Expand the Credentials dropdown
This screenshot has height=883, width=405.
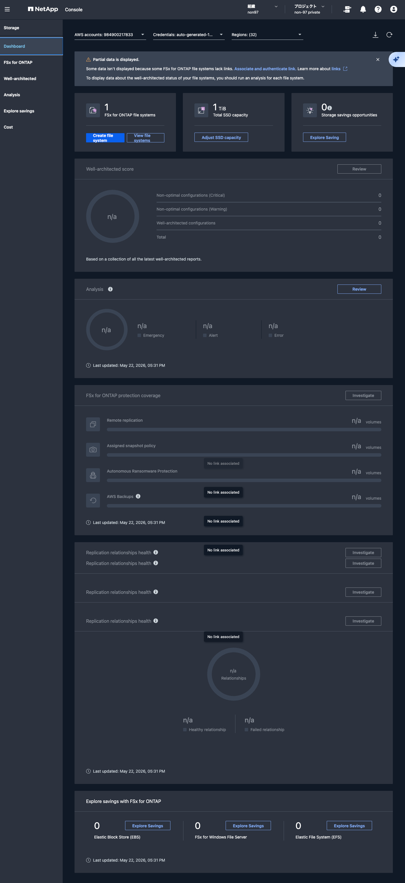coord(189,35)
